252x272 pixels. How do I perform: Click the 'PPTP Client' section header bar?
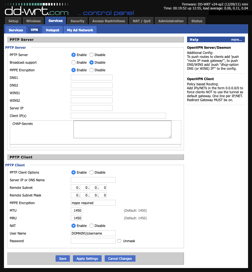point(95,157)
